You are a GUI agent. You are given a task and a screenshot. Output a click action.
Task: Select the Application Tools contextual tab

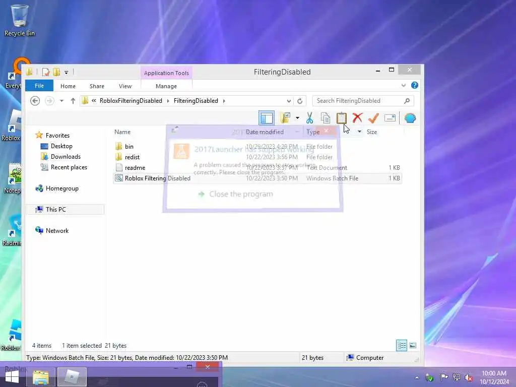tap(166, 73)
